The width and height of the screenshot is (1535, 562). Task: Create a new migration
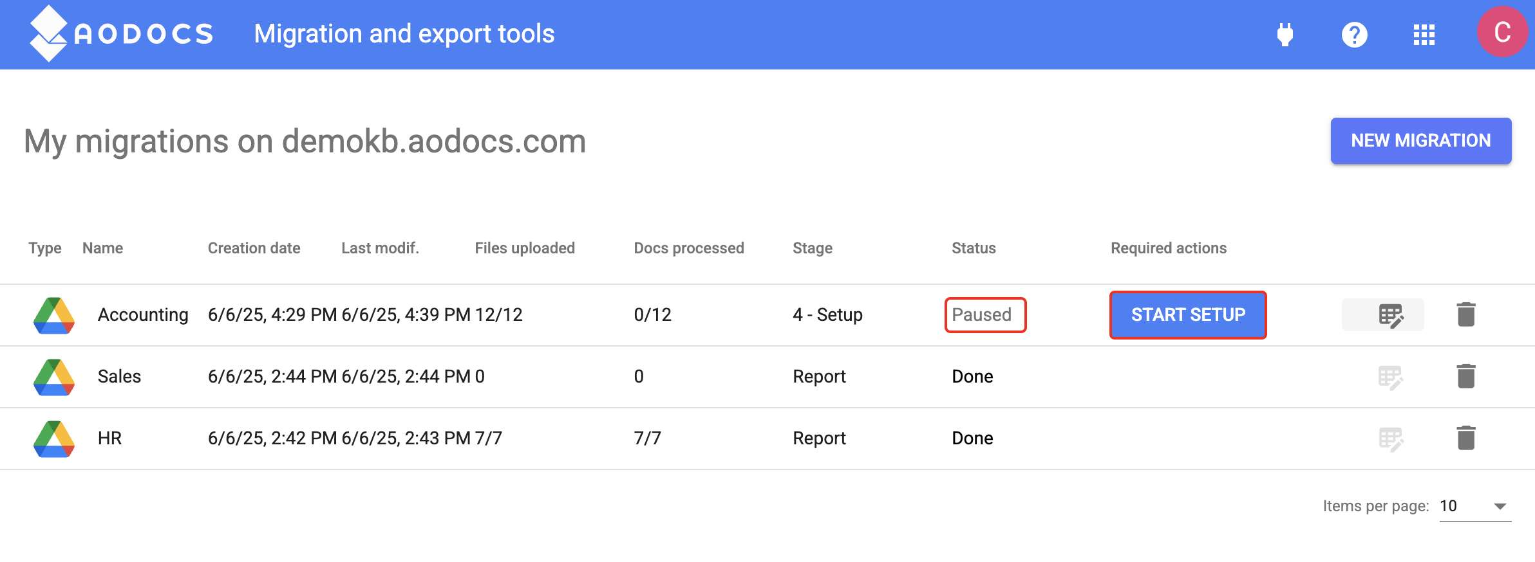tap(1421, 141)
